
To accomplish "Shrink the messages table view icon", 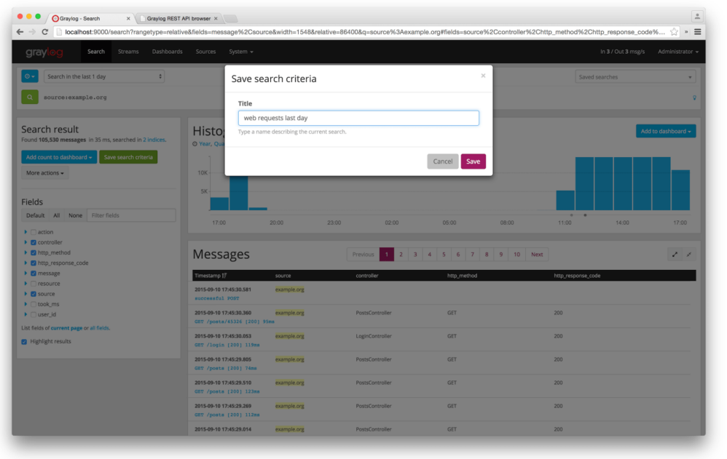I will coord(689,255).
